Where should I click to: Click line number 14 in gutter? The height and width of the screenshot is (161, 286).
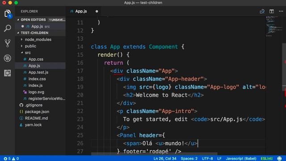point(80,47)
